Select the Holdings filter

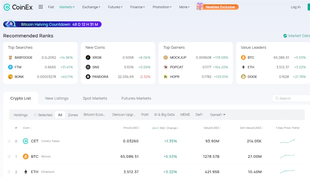[21, 115]
